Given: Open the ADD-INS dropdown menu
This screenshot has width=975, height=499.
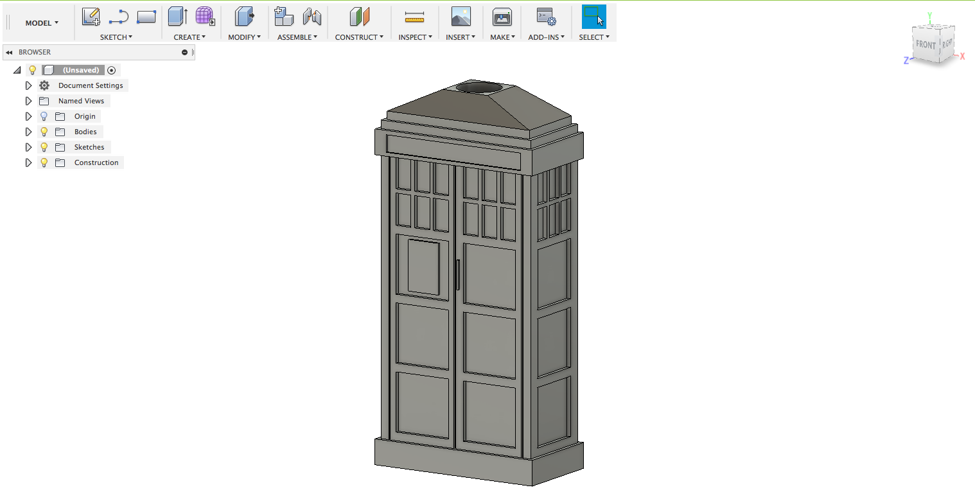Looking at the screenshot, I should point(546,37).
